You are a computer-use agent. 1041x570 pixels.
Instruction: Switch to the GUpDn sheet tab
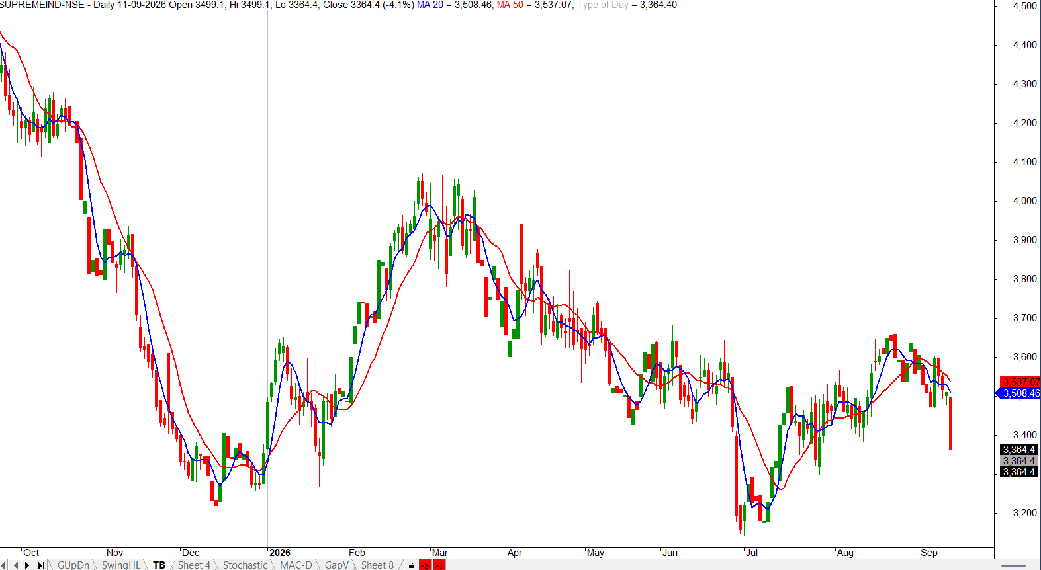click(73, 565)
